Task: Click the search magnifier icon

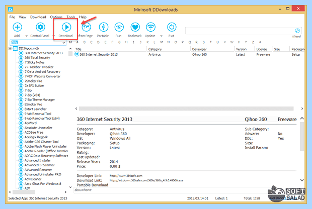Action: coord(297,31)
